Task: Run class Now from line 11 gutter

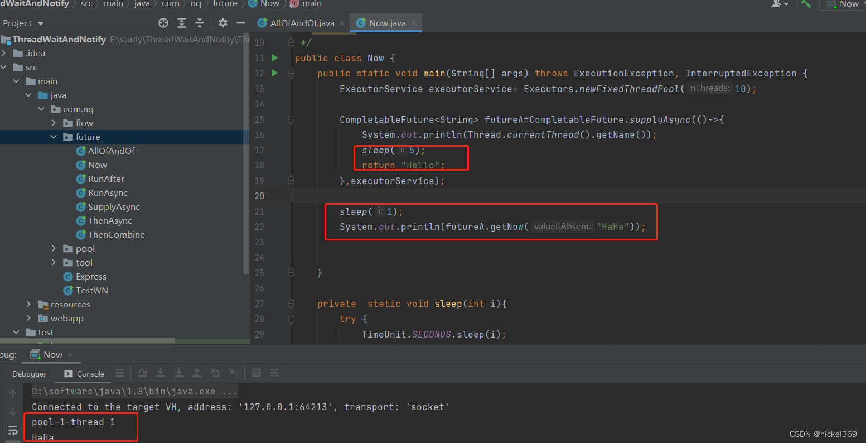Action: click(x=274, y=58)
